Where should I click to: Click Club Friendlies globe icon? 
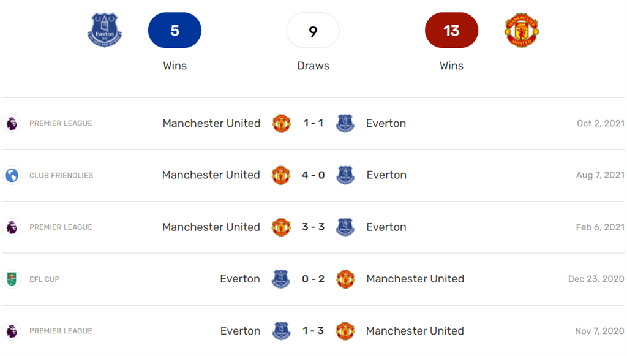(x=12, y=175)
